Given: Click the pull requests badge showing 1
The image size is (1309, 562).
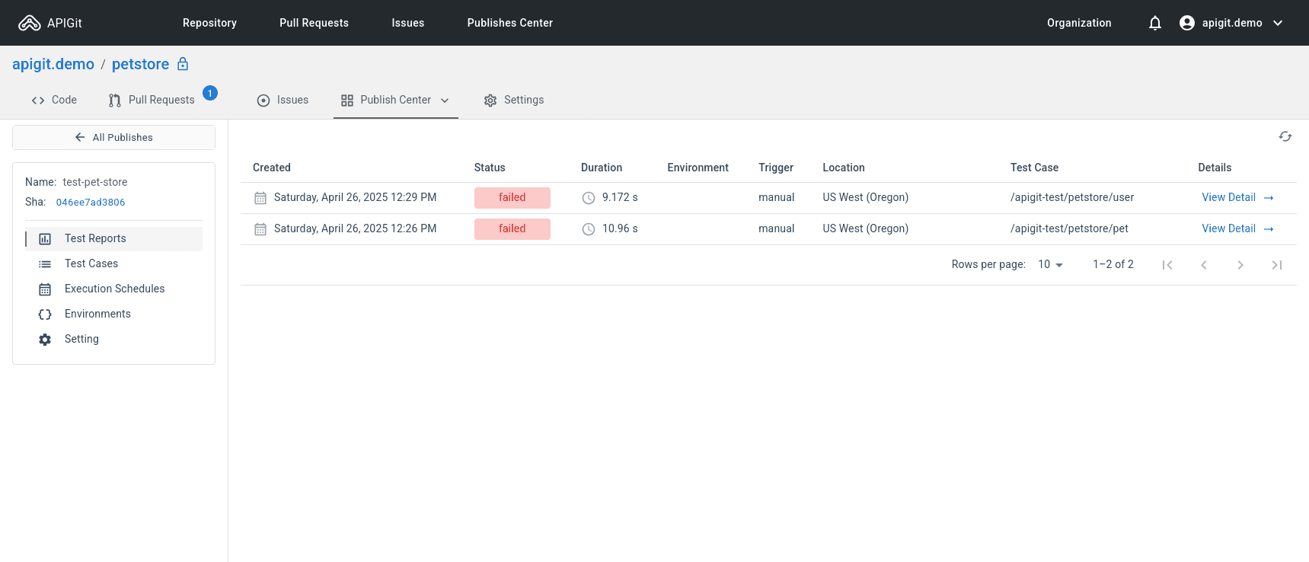Looking at the screenshot, I should pyautogui.click(x=210, y=93).
